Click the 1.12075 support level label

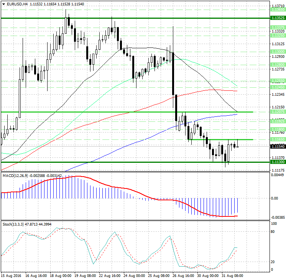tap(278, 112)
